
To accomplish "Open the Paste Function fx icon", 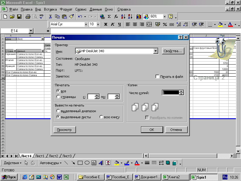I will [x=116, y=17].
